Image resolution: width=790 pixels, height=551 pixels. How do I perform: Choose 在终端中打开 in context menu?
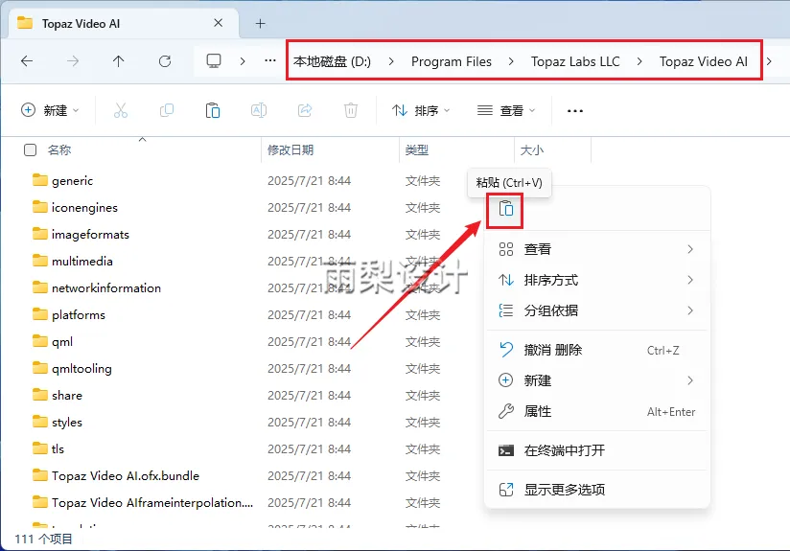(597, 450)
